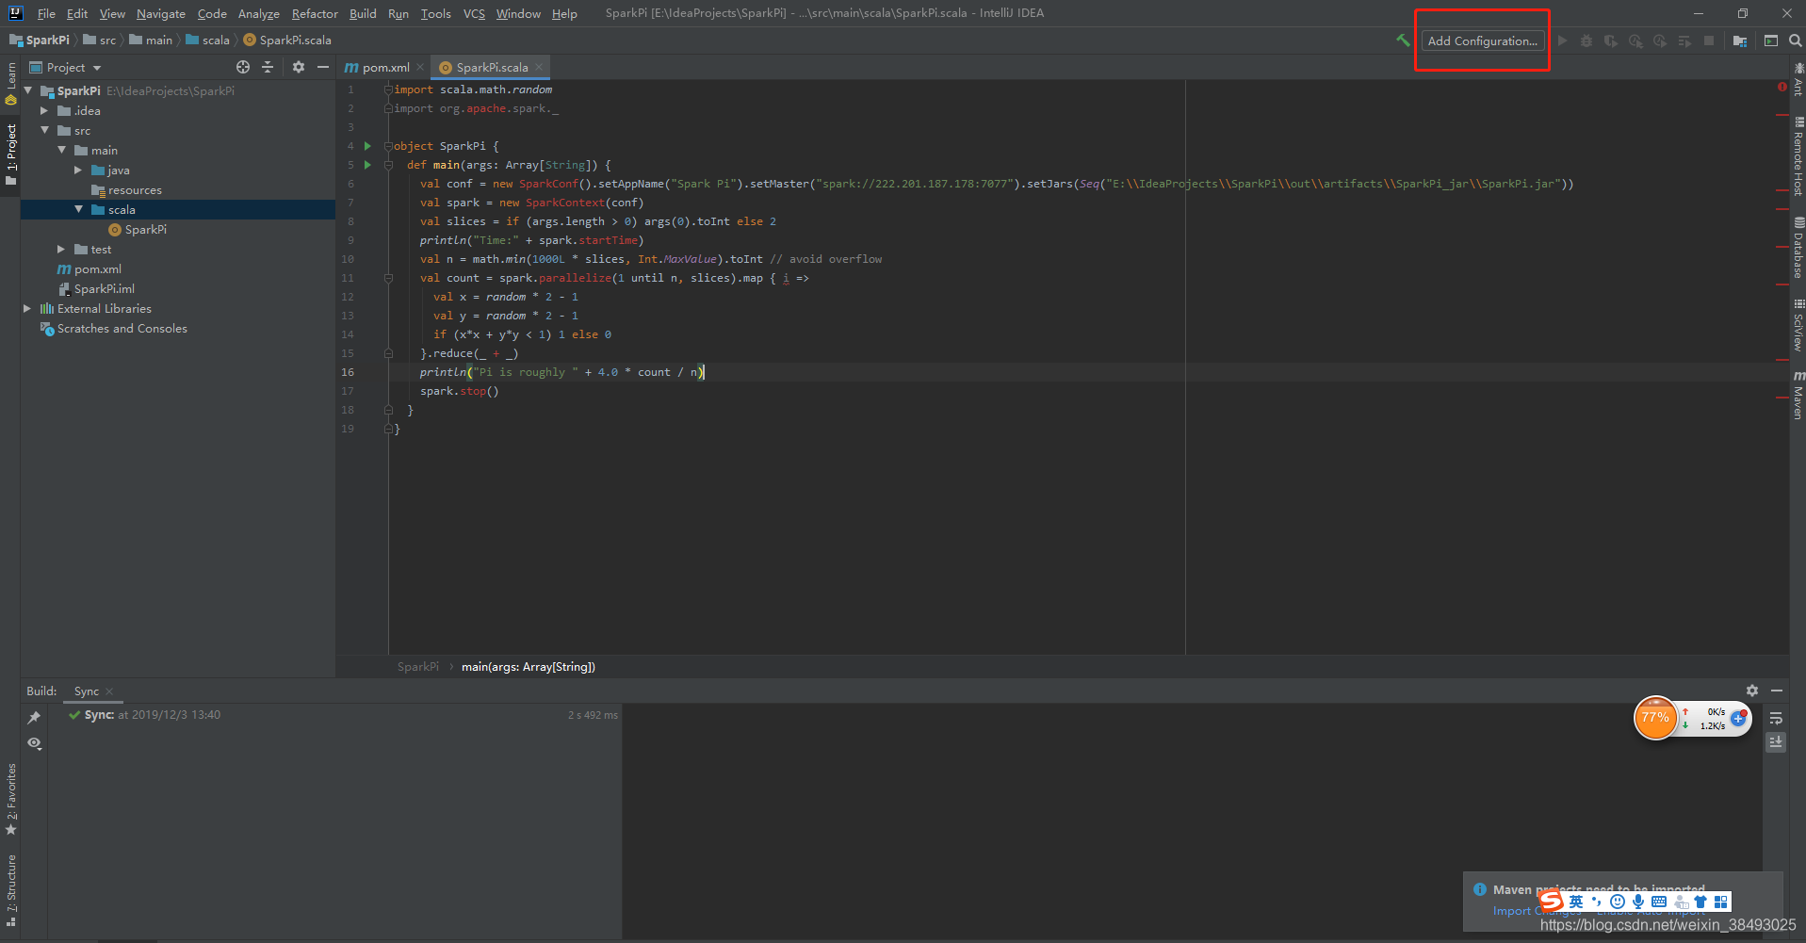Open the Learn side tab
This screenshot has width=1806, height=943.
pos(10,83)
